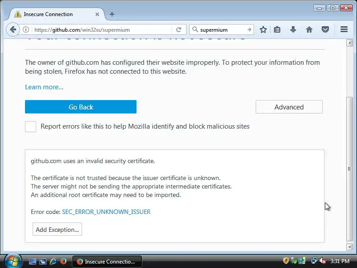The height and width of the screenshot is (268, 357).
Task: Open site information icon in address bar
Action: click(x=26, y=29)
